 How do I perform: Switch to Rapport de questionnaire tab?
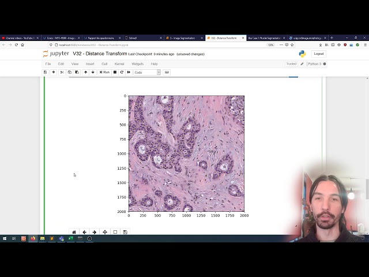pyautogui.click(x=102, y=38)
